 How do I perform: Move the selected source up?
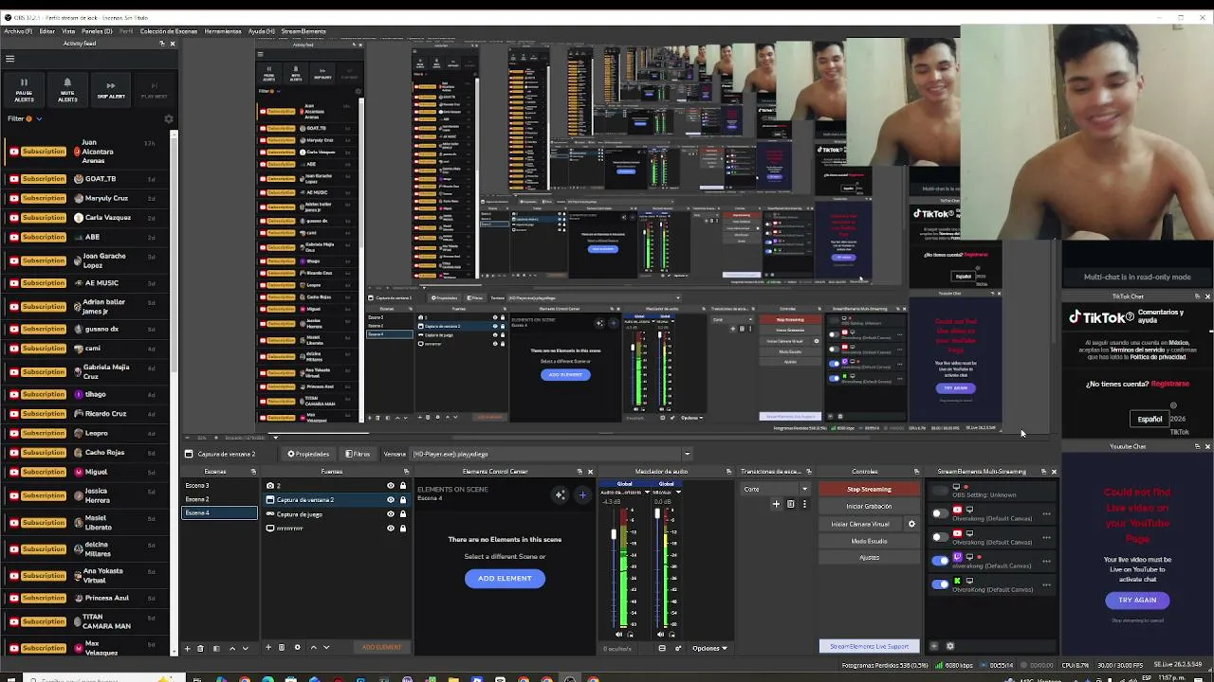314,648
